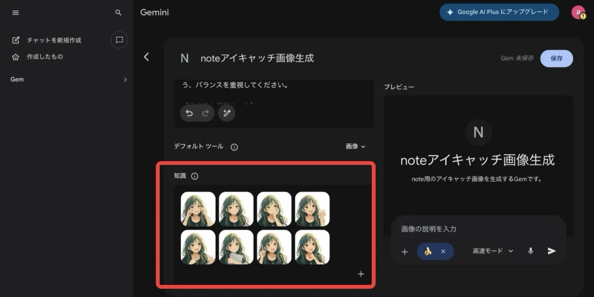Click the instructions text ending バランスを重視してください
The image size is (594, 297).
click(235, 86)
